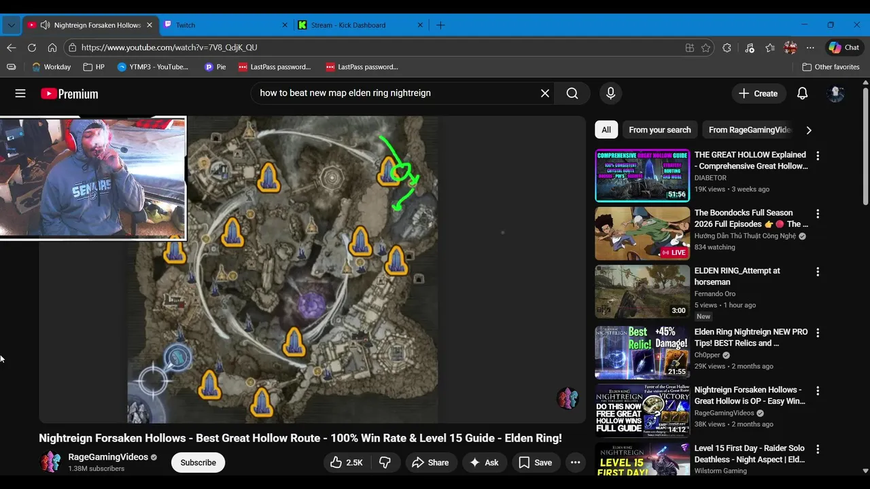Open The Boondocks Full Season live thumbnail
The height and width of the screenshot is (489, 870).
[642, 234]
